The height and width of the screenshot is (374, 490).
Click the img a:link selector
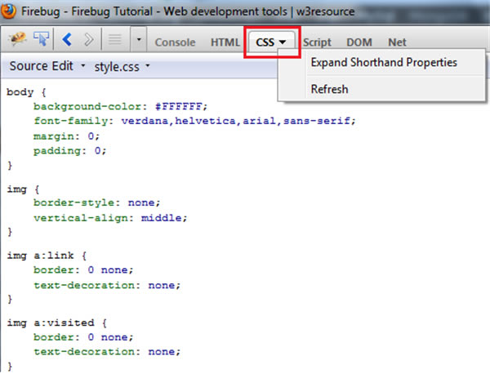(x=40, y=256)
